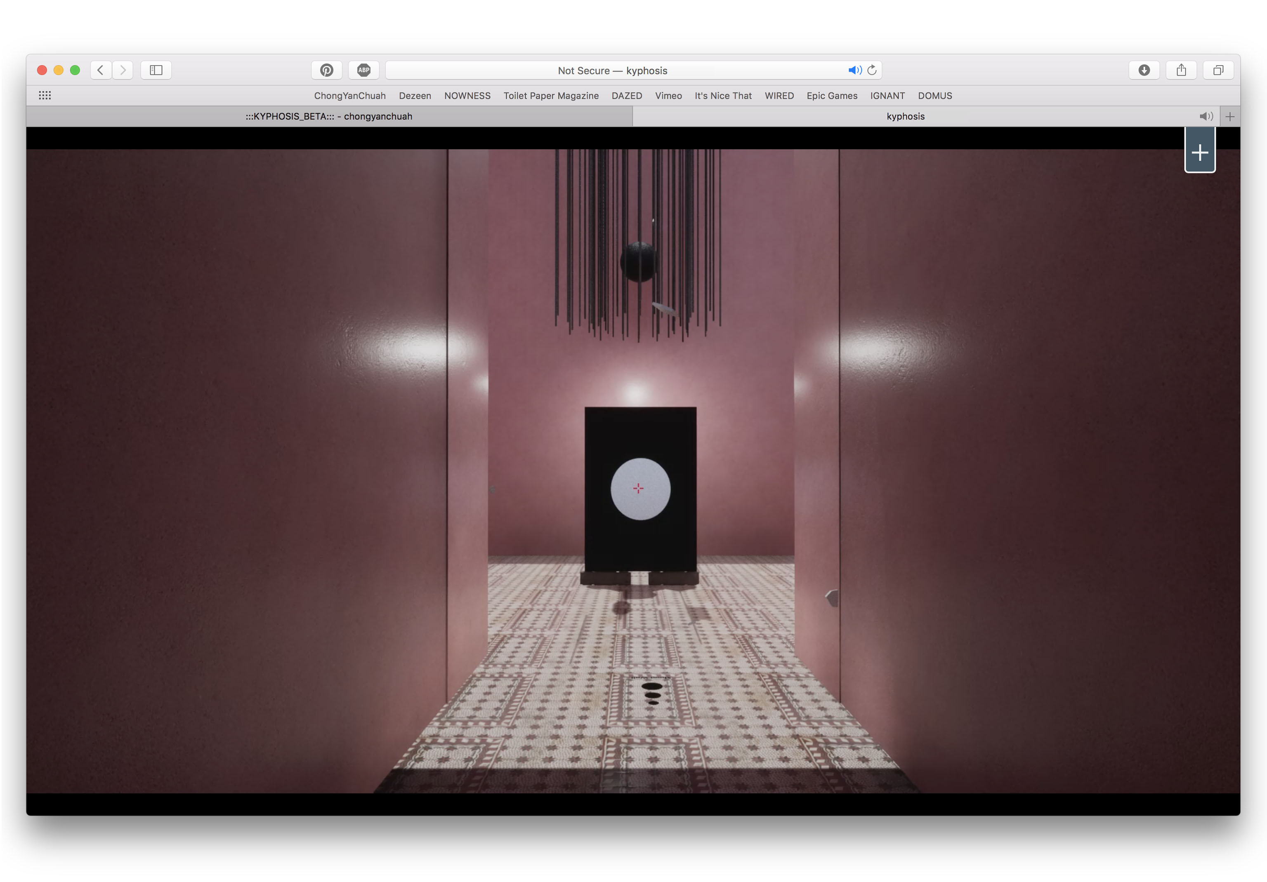Show all tabs overview icon

click(1218, 70)
